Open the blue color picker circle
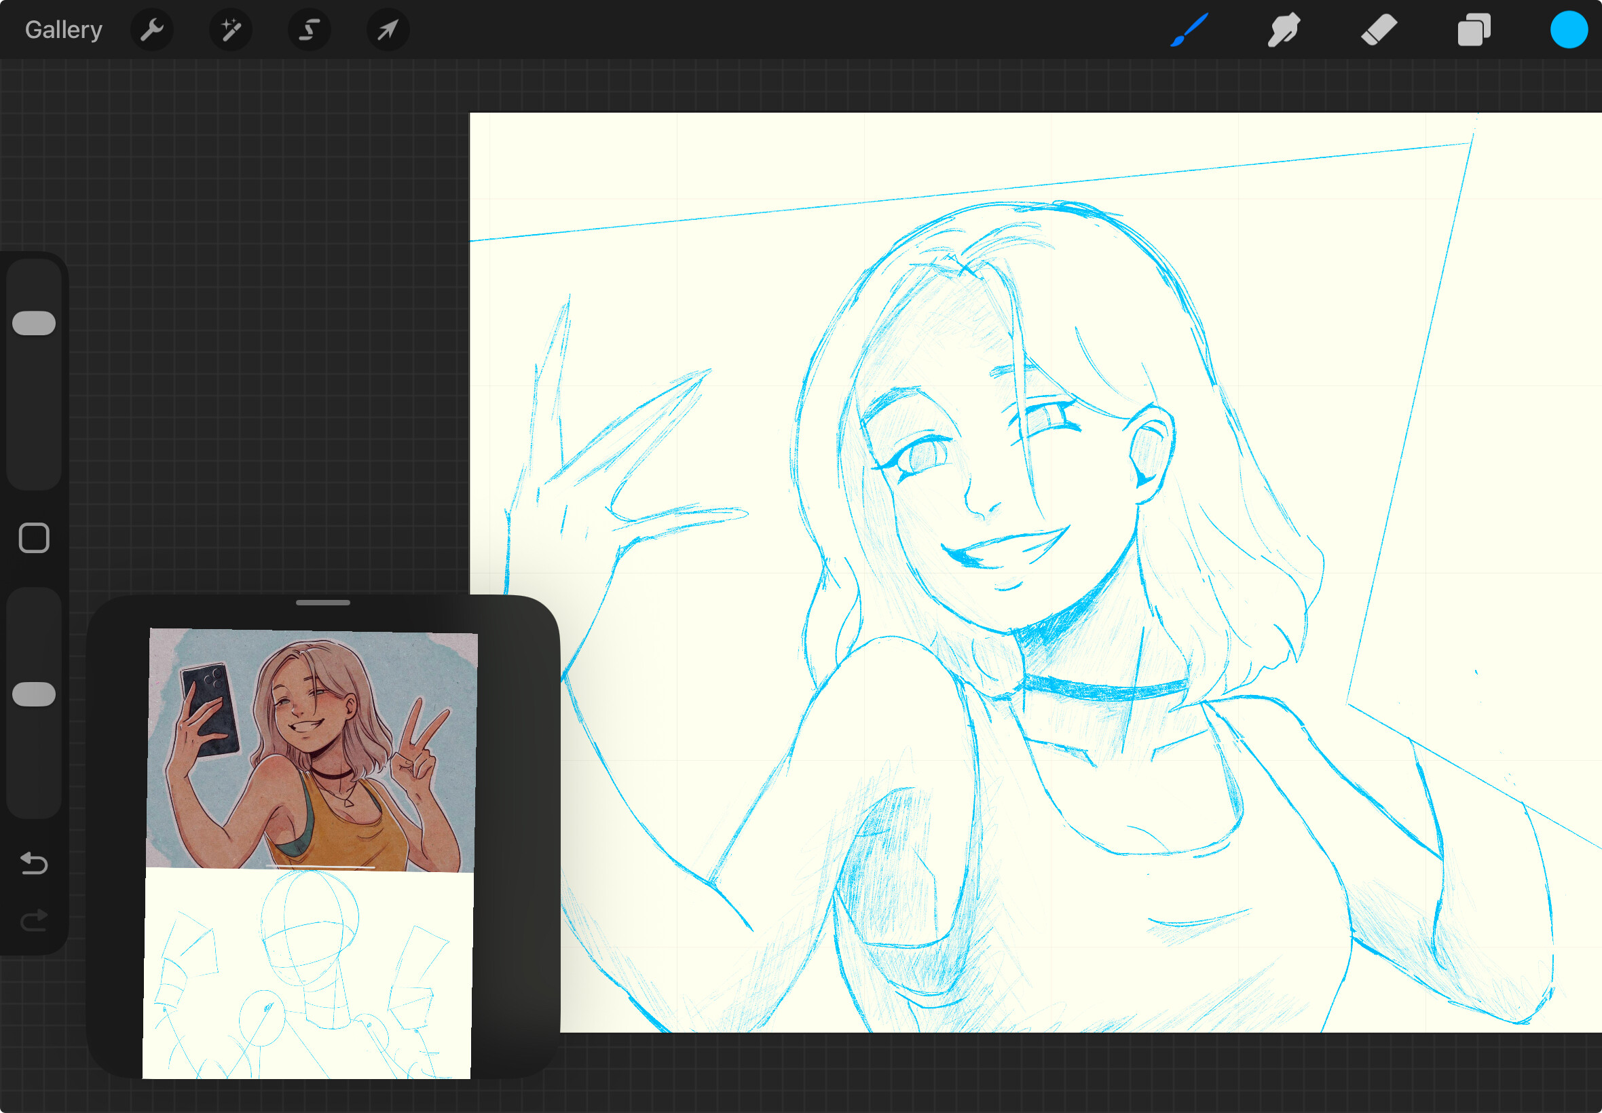 click(1569, 30)
